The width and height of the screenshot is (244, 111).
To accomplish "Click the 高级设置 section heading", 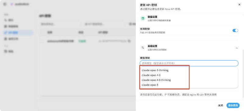I will click(x=152, y=46).
